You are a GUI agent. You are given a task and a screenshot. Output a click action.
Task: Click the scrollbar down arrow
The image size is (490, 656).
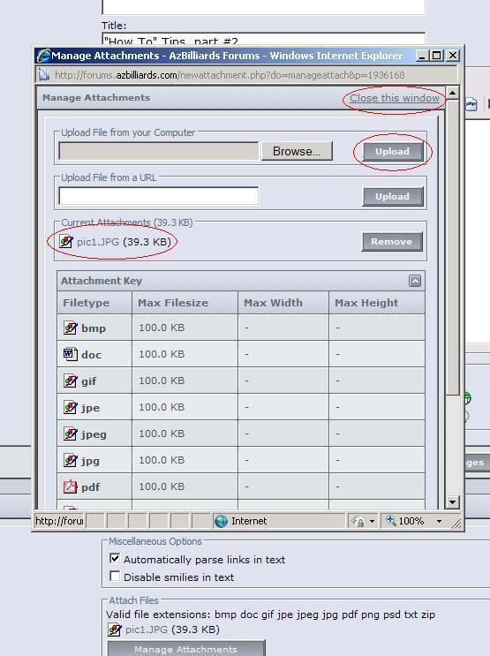[452, 502]
